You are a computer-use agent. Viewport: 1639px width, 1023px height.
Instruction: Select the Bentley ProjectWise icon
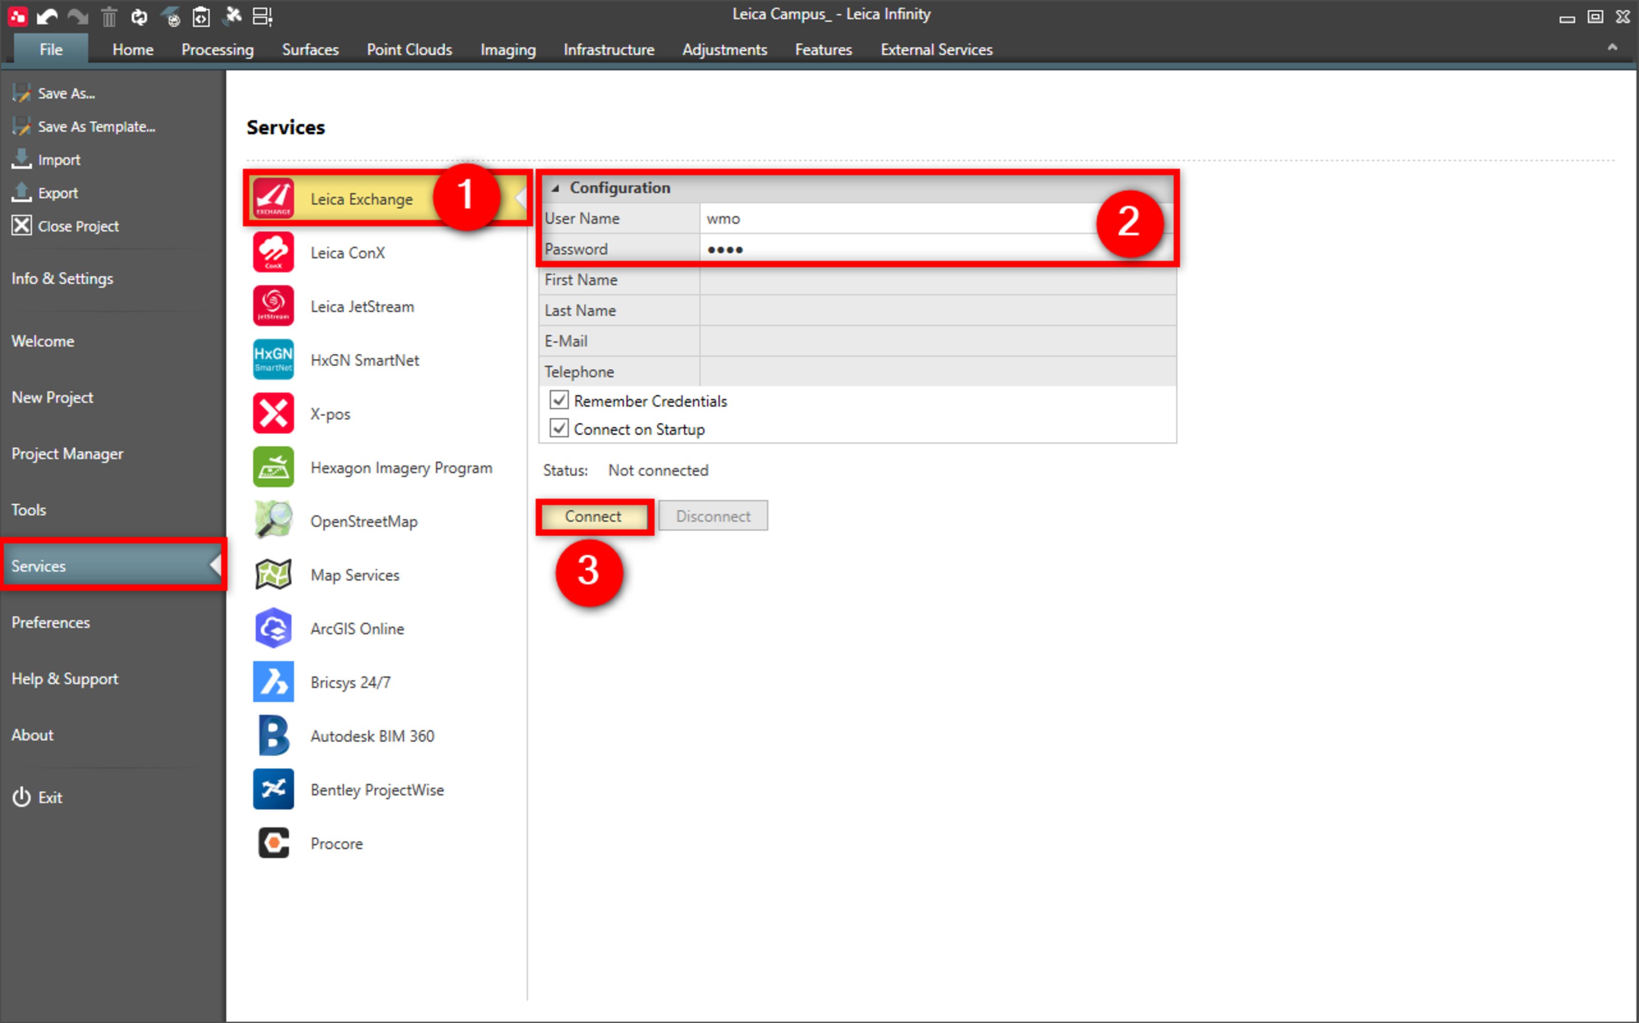click(x=273, y=789)
